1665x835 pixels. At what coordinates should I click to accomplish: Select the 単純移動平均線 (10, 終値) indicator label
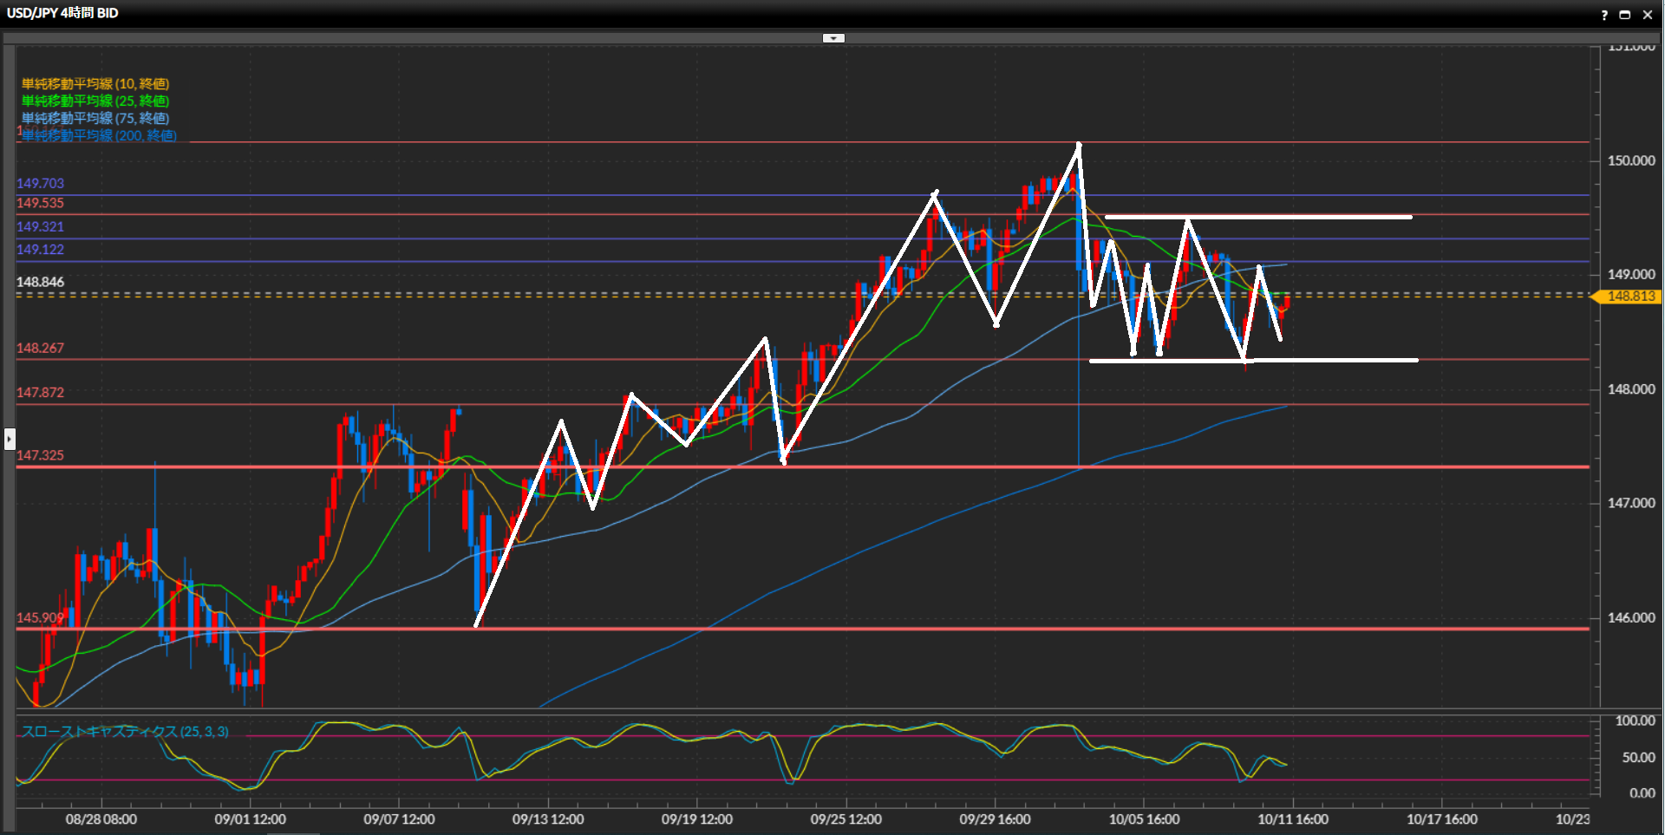click(x=95, y=84)
